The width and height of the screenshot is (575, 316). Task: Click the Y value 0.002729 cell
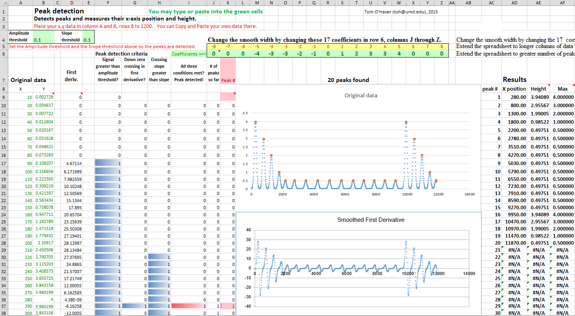coord(44,97)
